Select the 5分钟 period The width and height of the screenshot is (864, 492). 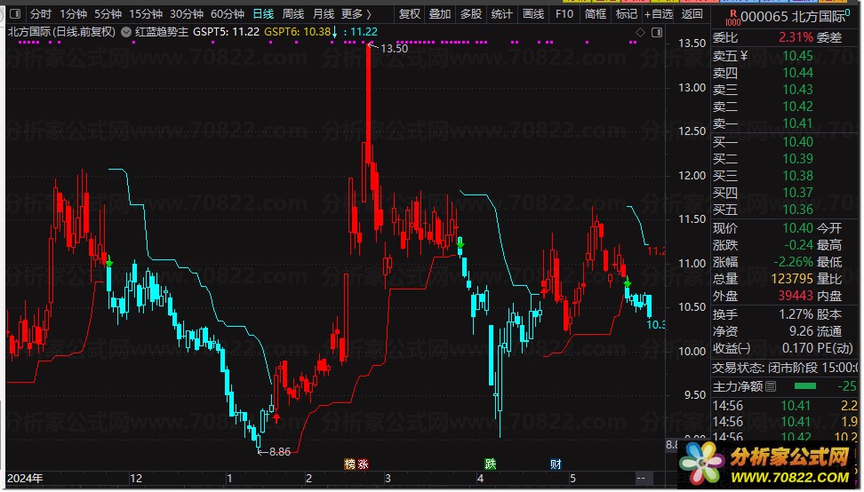[x=108, y=13]
